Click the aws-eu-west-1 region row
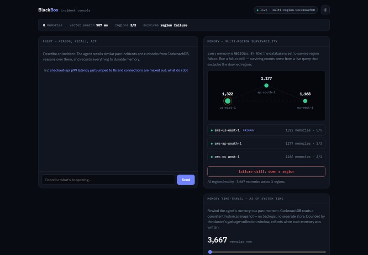This screenshot has width=368, height=255. (x=266, y=157)
